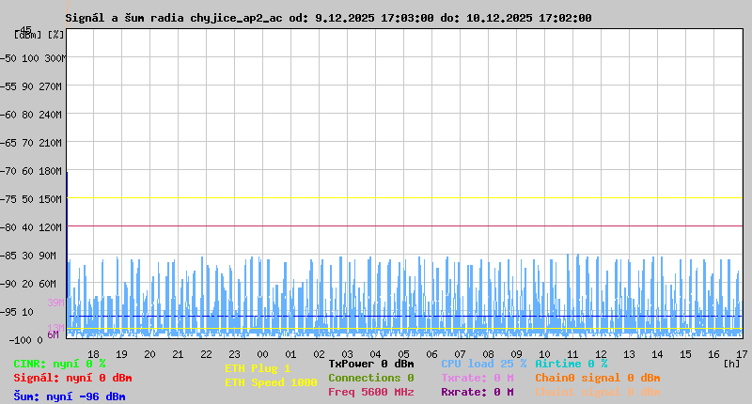Screen dimensions: 752x404
Task: Click the light blue 'CPU load 25 %' legend
Action: tap(483, 364)
